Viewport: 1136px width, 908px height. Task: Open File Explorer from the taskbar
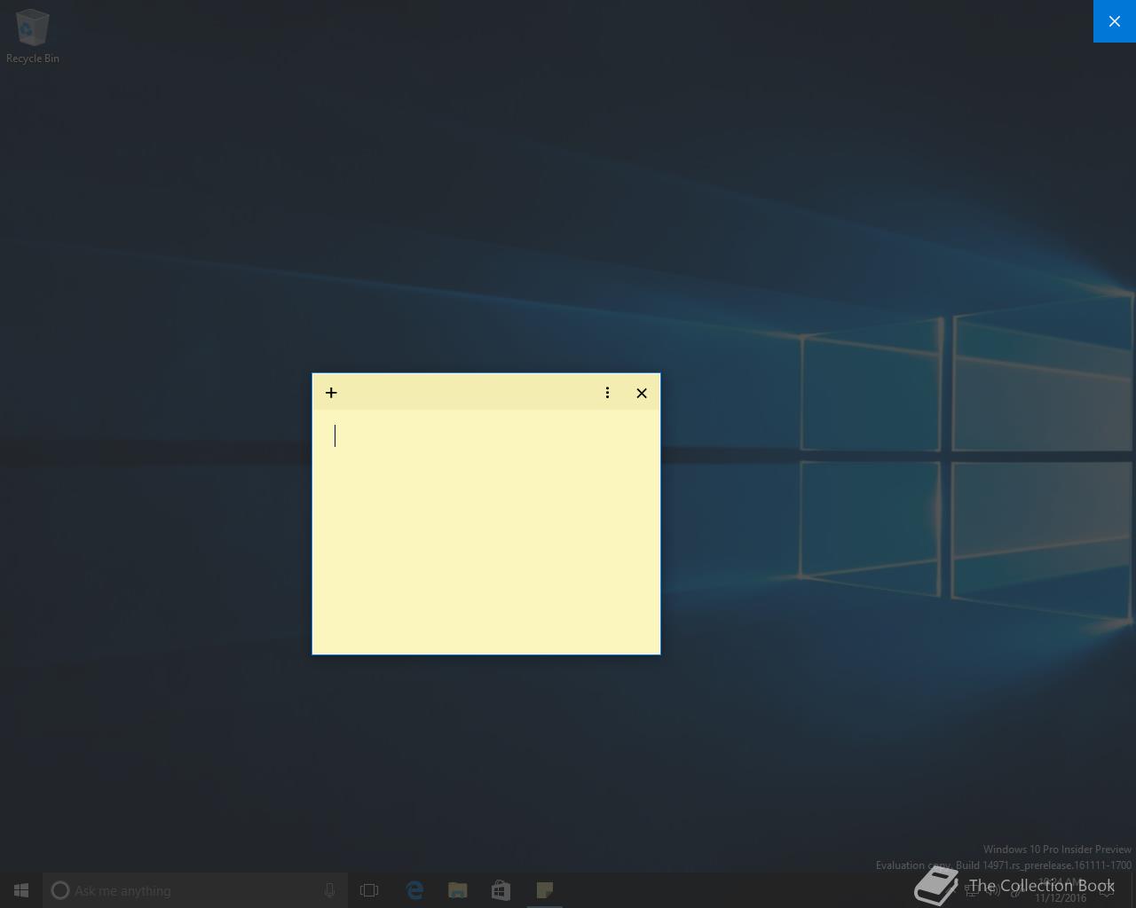pos(458,890)
